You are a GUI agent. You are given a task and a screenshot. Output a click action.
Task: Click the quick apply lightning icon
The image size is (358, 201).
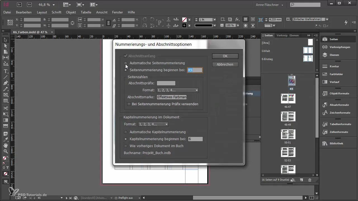(346, 22)
